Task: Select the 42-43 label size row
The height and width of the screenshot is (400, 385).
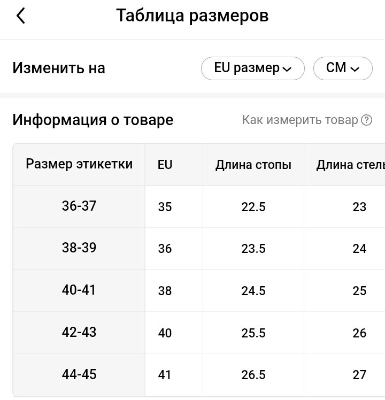Action: [79, 332]
